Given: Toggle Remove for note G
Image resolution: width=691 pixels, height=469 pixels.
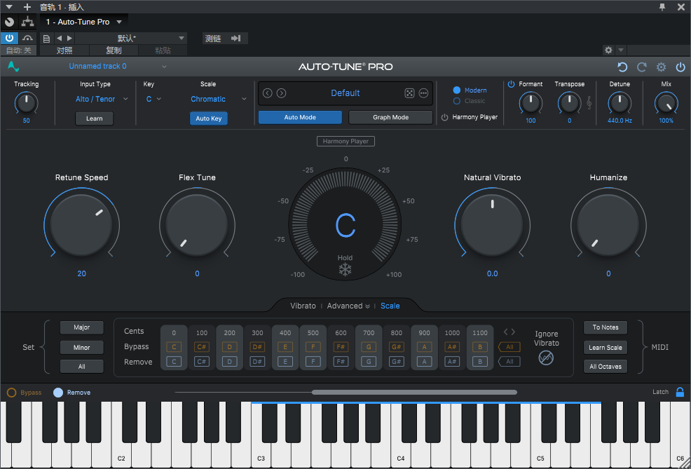Looking at the screenshot, I should [x=369, y=362].
